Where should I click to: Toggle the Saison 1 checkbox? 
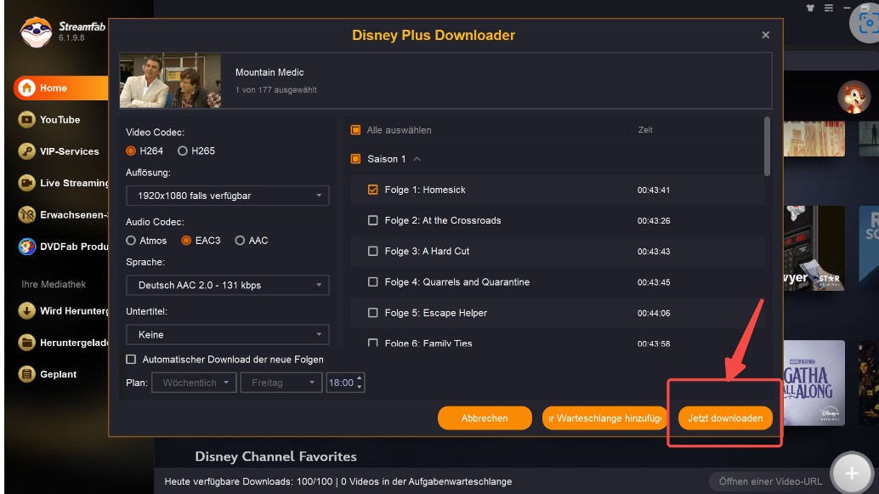click(x=355, y=159)
